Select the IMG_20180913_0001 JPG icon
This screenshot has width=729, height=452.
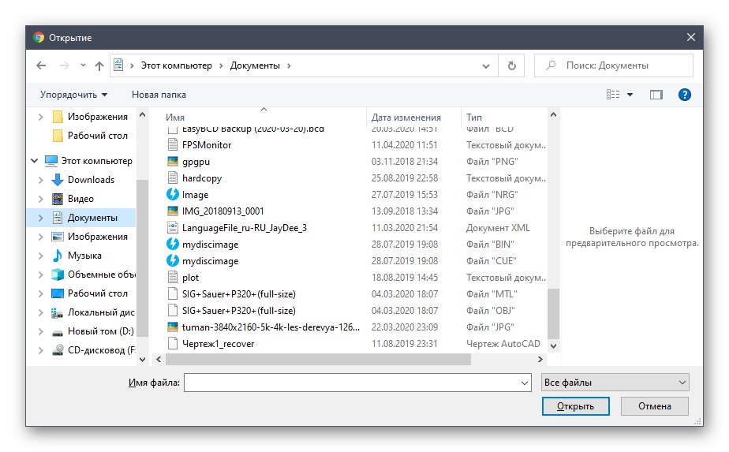173,211
